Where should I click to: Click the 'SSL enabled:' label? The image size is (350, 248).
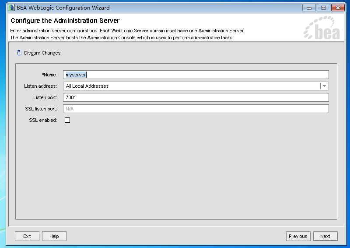(x=43, y=121)
